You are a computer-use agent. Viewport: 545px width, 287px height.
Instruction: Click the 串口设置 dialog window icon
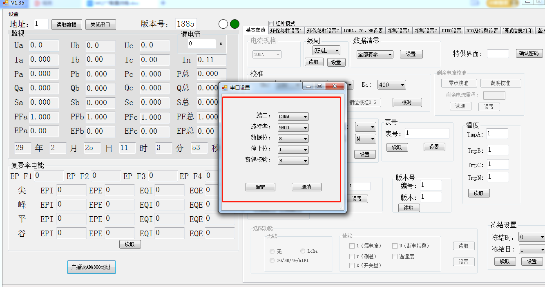(x=225, y=87)
